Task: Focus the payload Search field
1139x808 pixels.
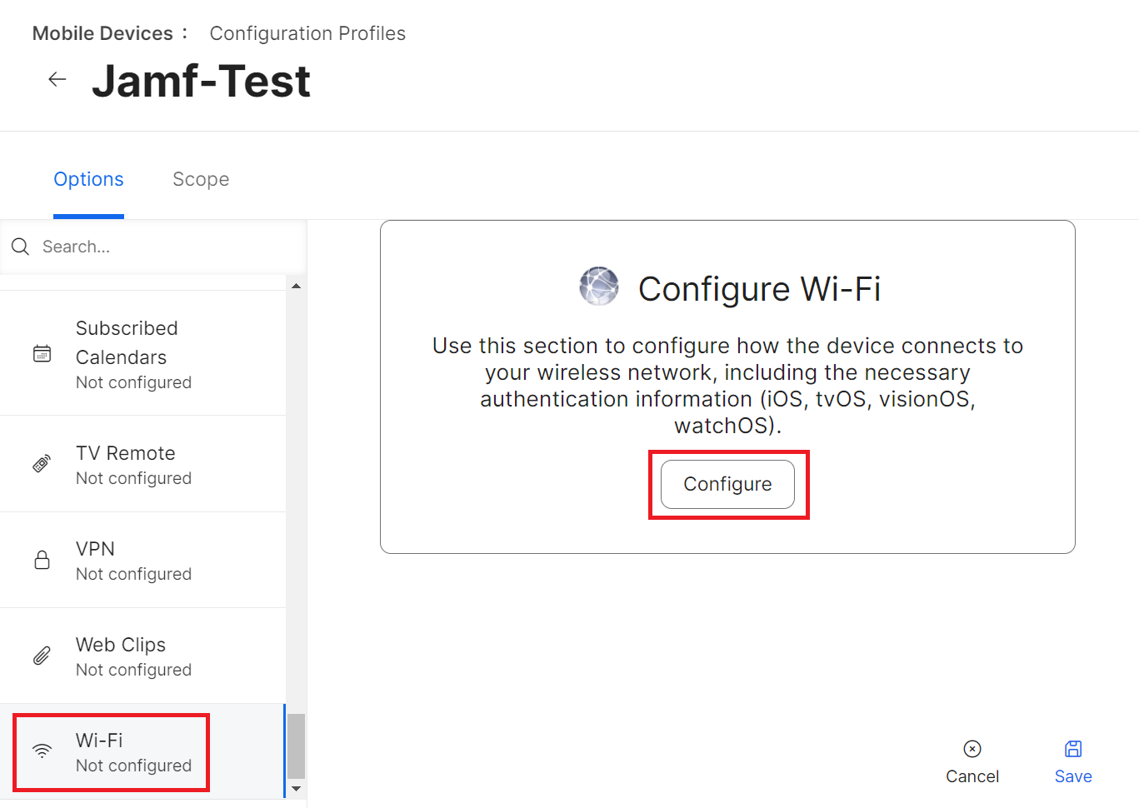Action: click(x=158, y=247)
